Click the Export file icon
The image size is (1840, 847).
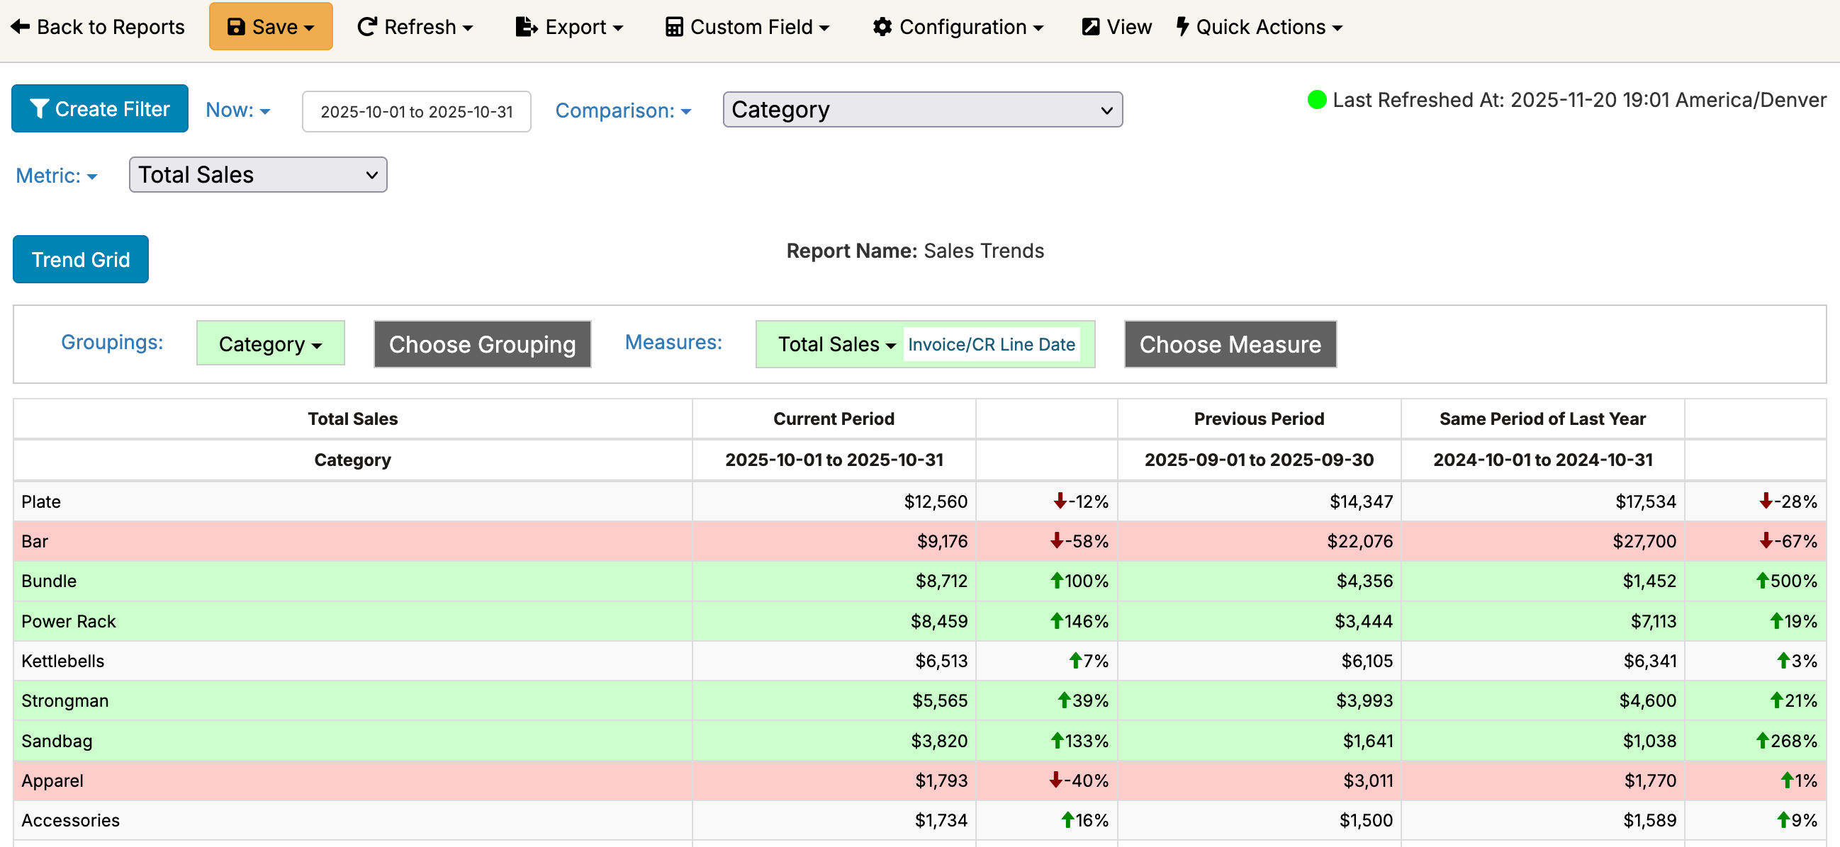click(527, 27)
